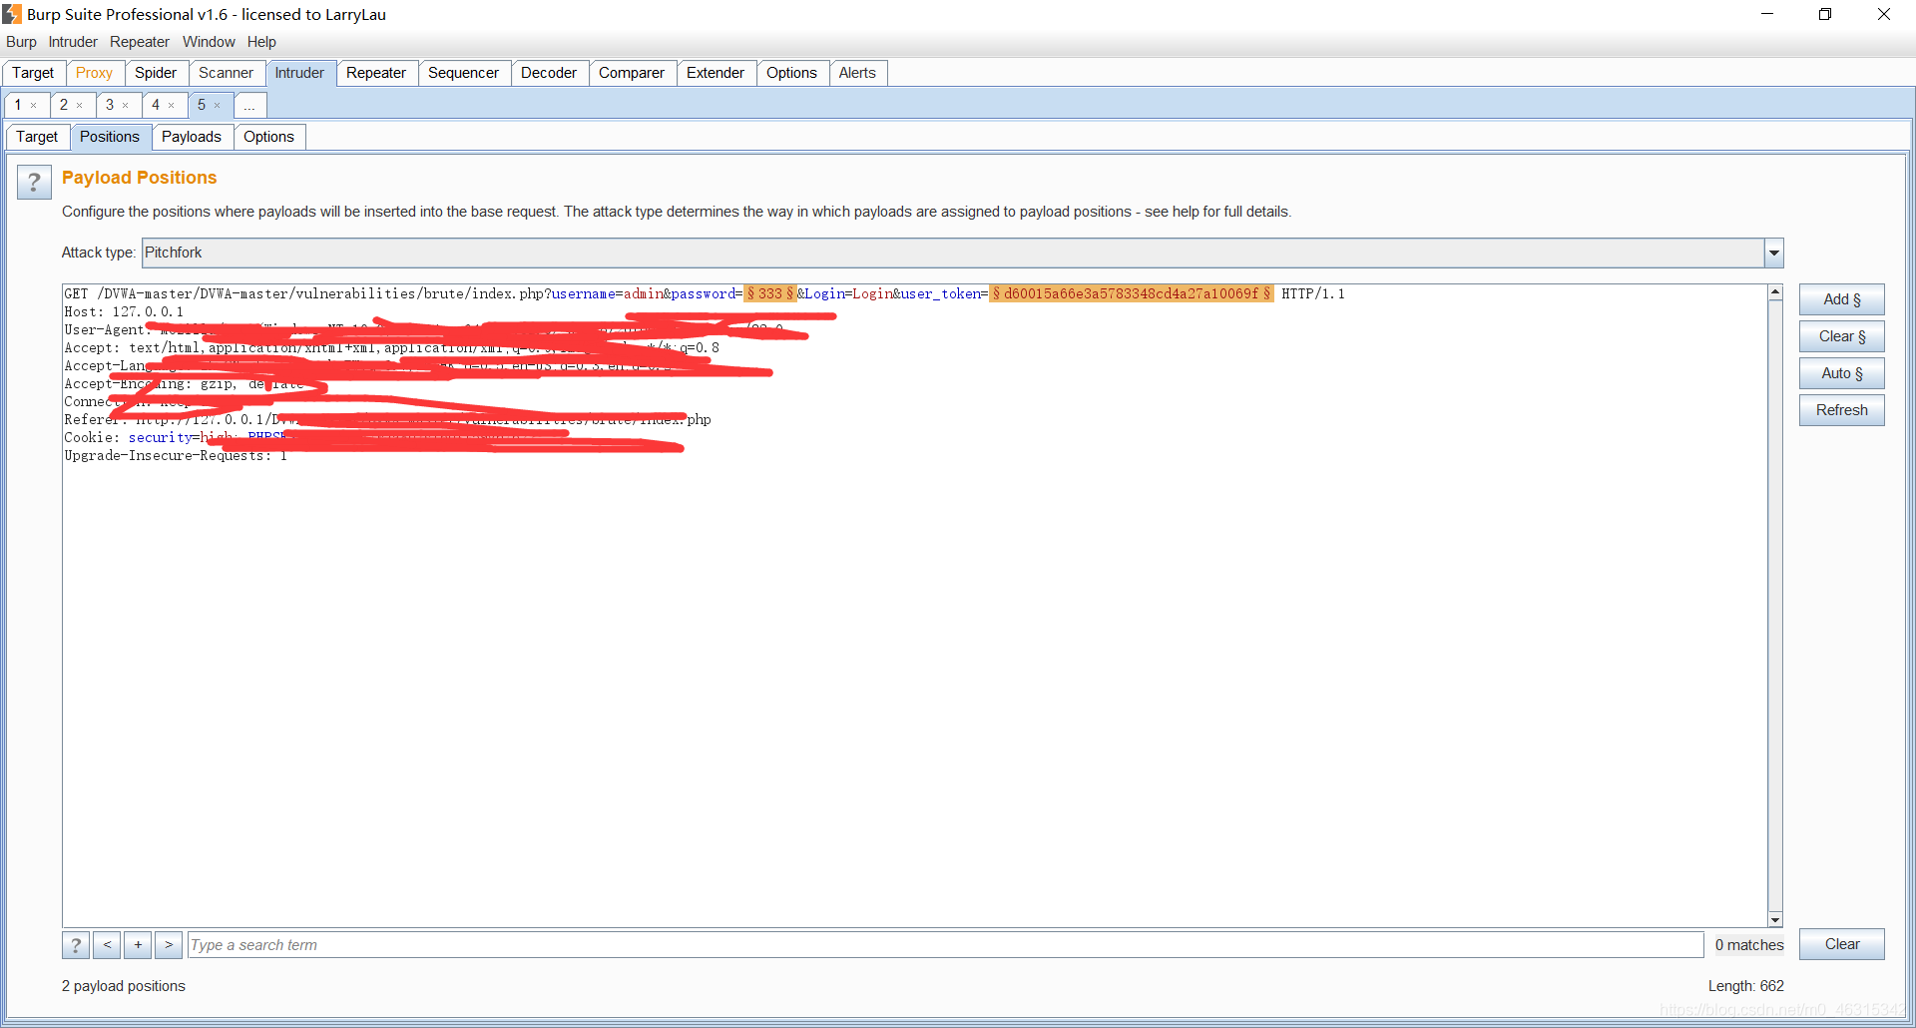
Task: Click the search term input field
Action: (945, 945)
